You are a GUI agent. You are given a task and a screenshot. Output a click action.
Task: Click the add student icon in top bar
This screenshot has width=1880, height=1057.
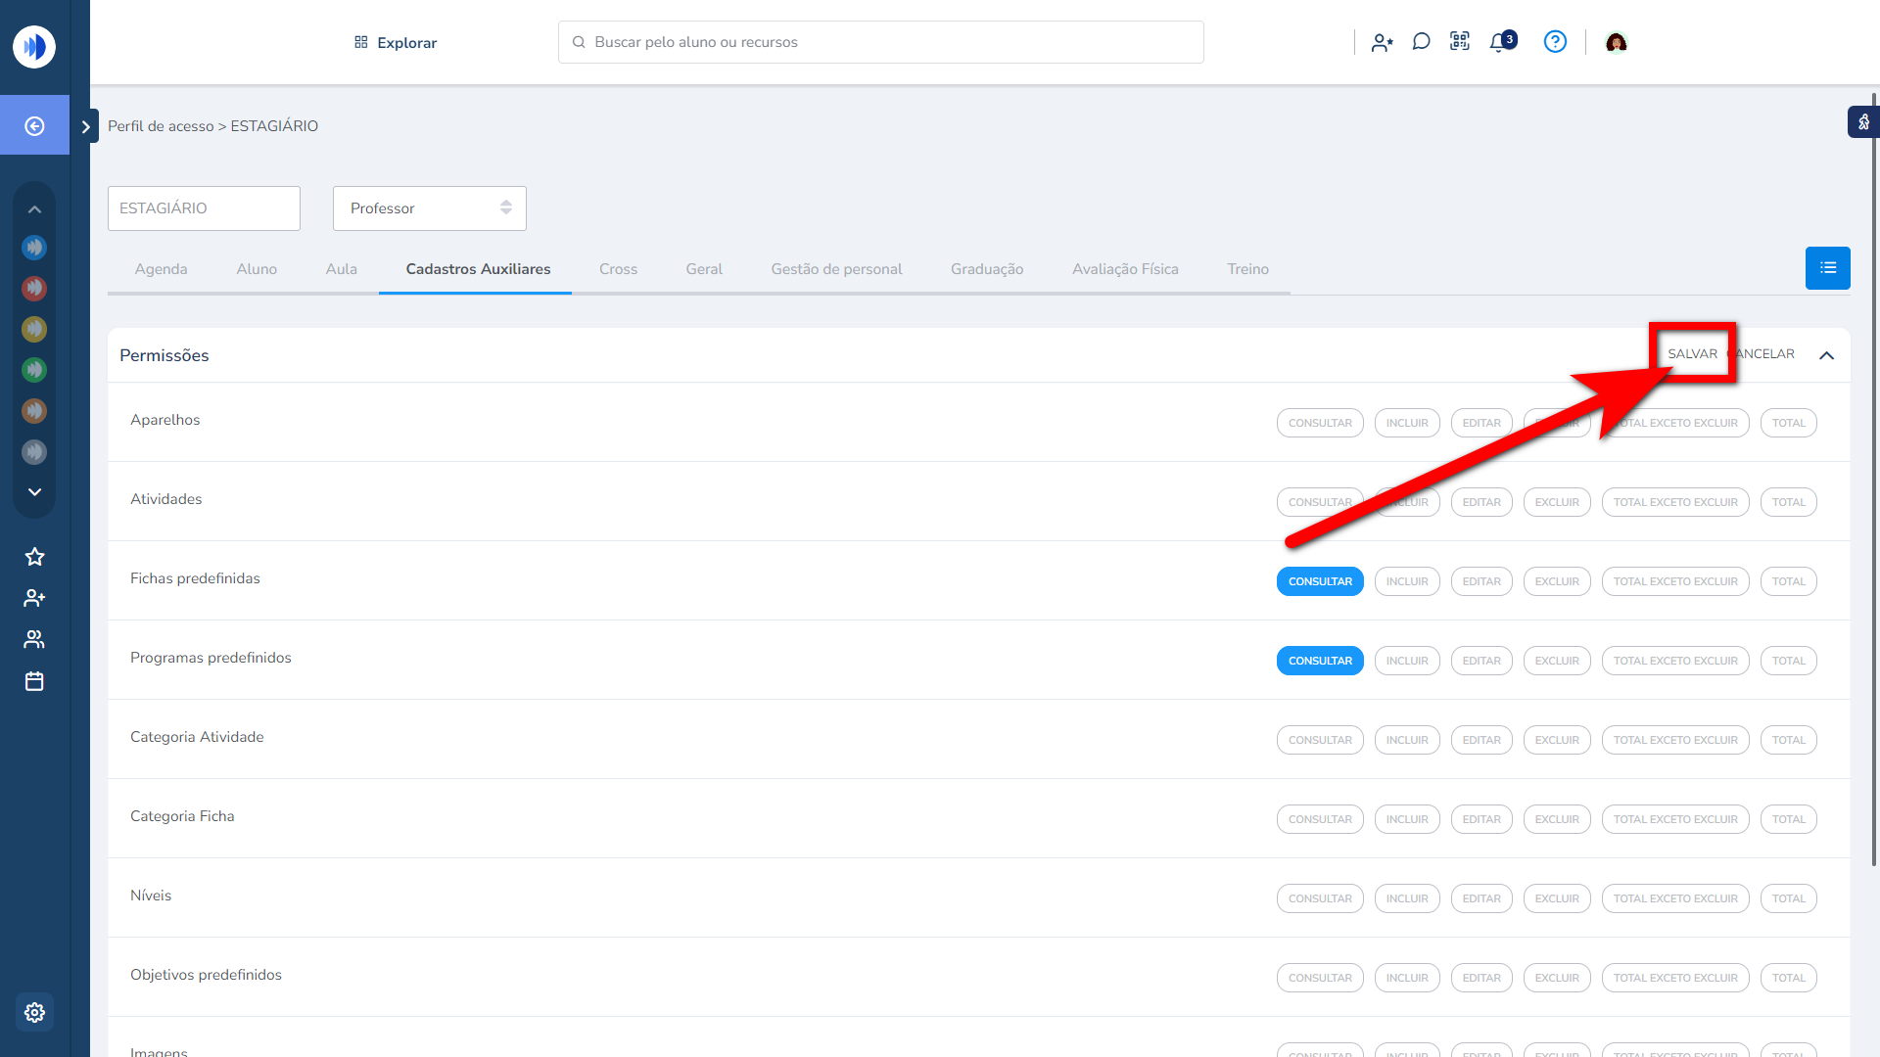tap(1382, 42)
